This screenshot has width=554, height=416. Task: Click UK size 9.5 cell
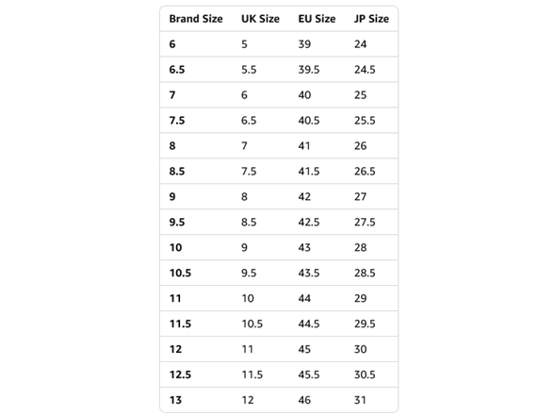pos(249,274)
